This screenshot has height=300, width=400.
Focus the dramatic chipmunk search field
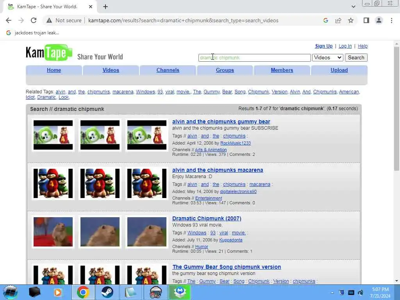[254, 58]
